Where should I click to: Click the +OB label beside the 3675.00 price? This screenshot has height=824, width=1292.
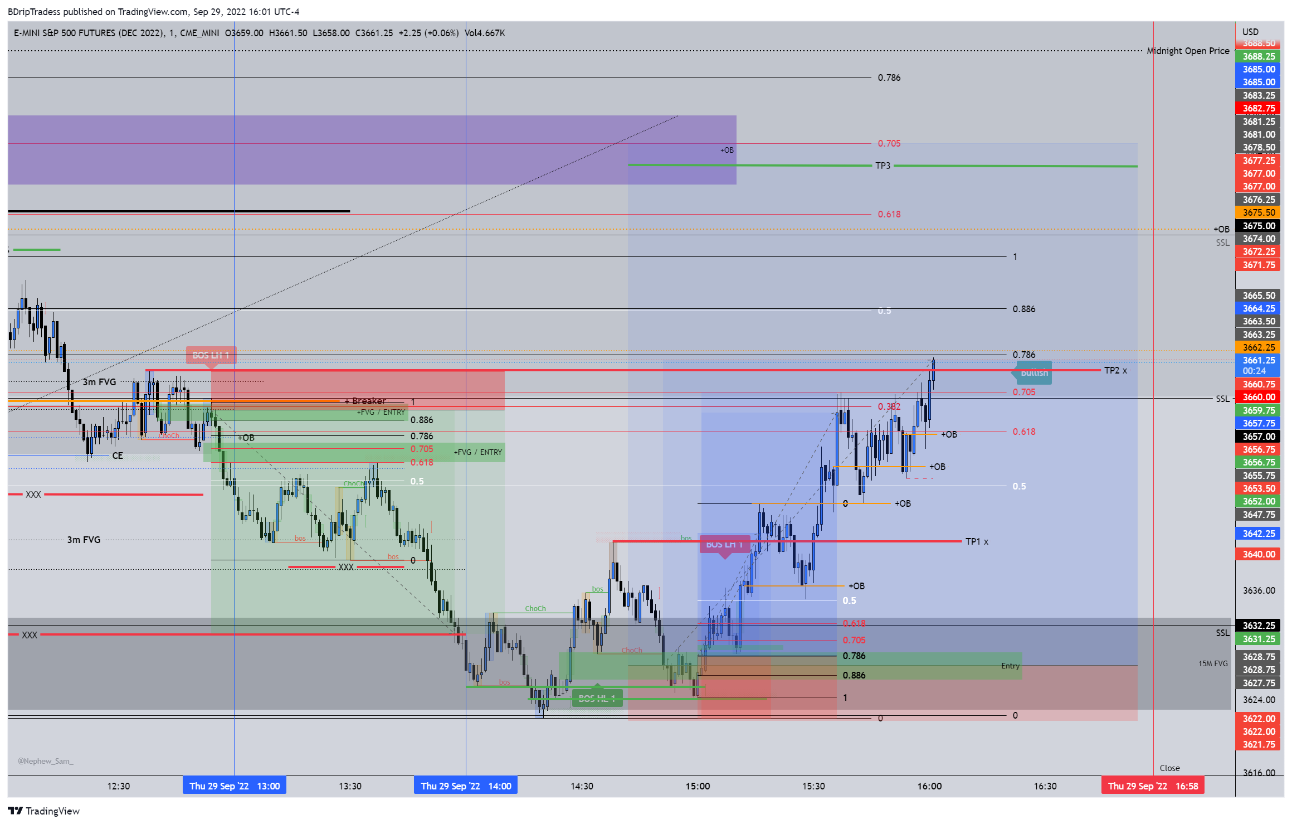(x=1221, y=229)
